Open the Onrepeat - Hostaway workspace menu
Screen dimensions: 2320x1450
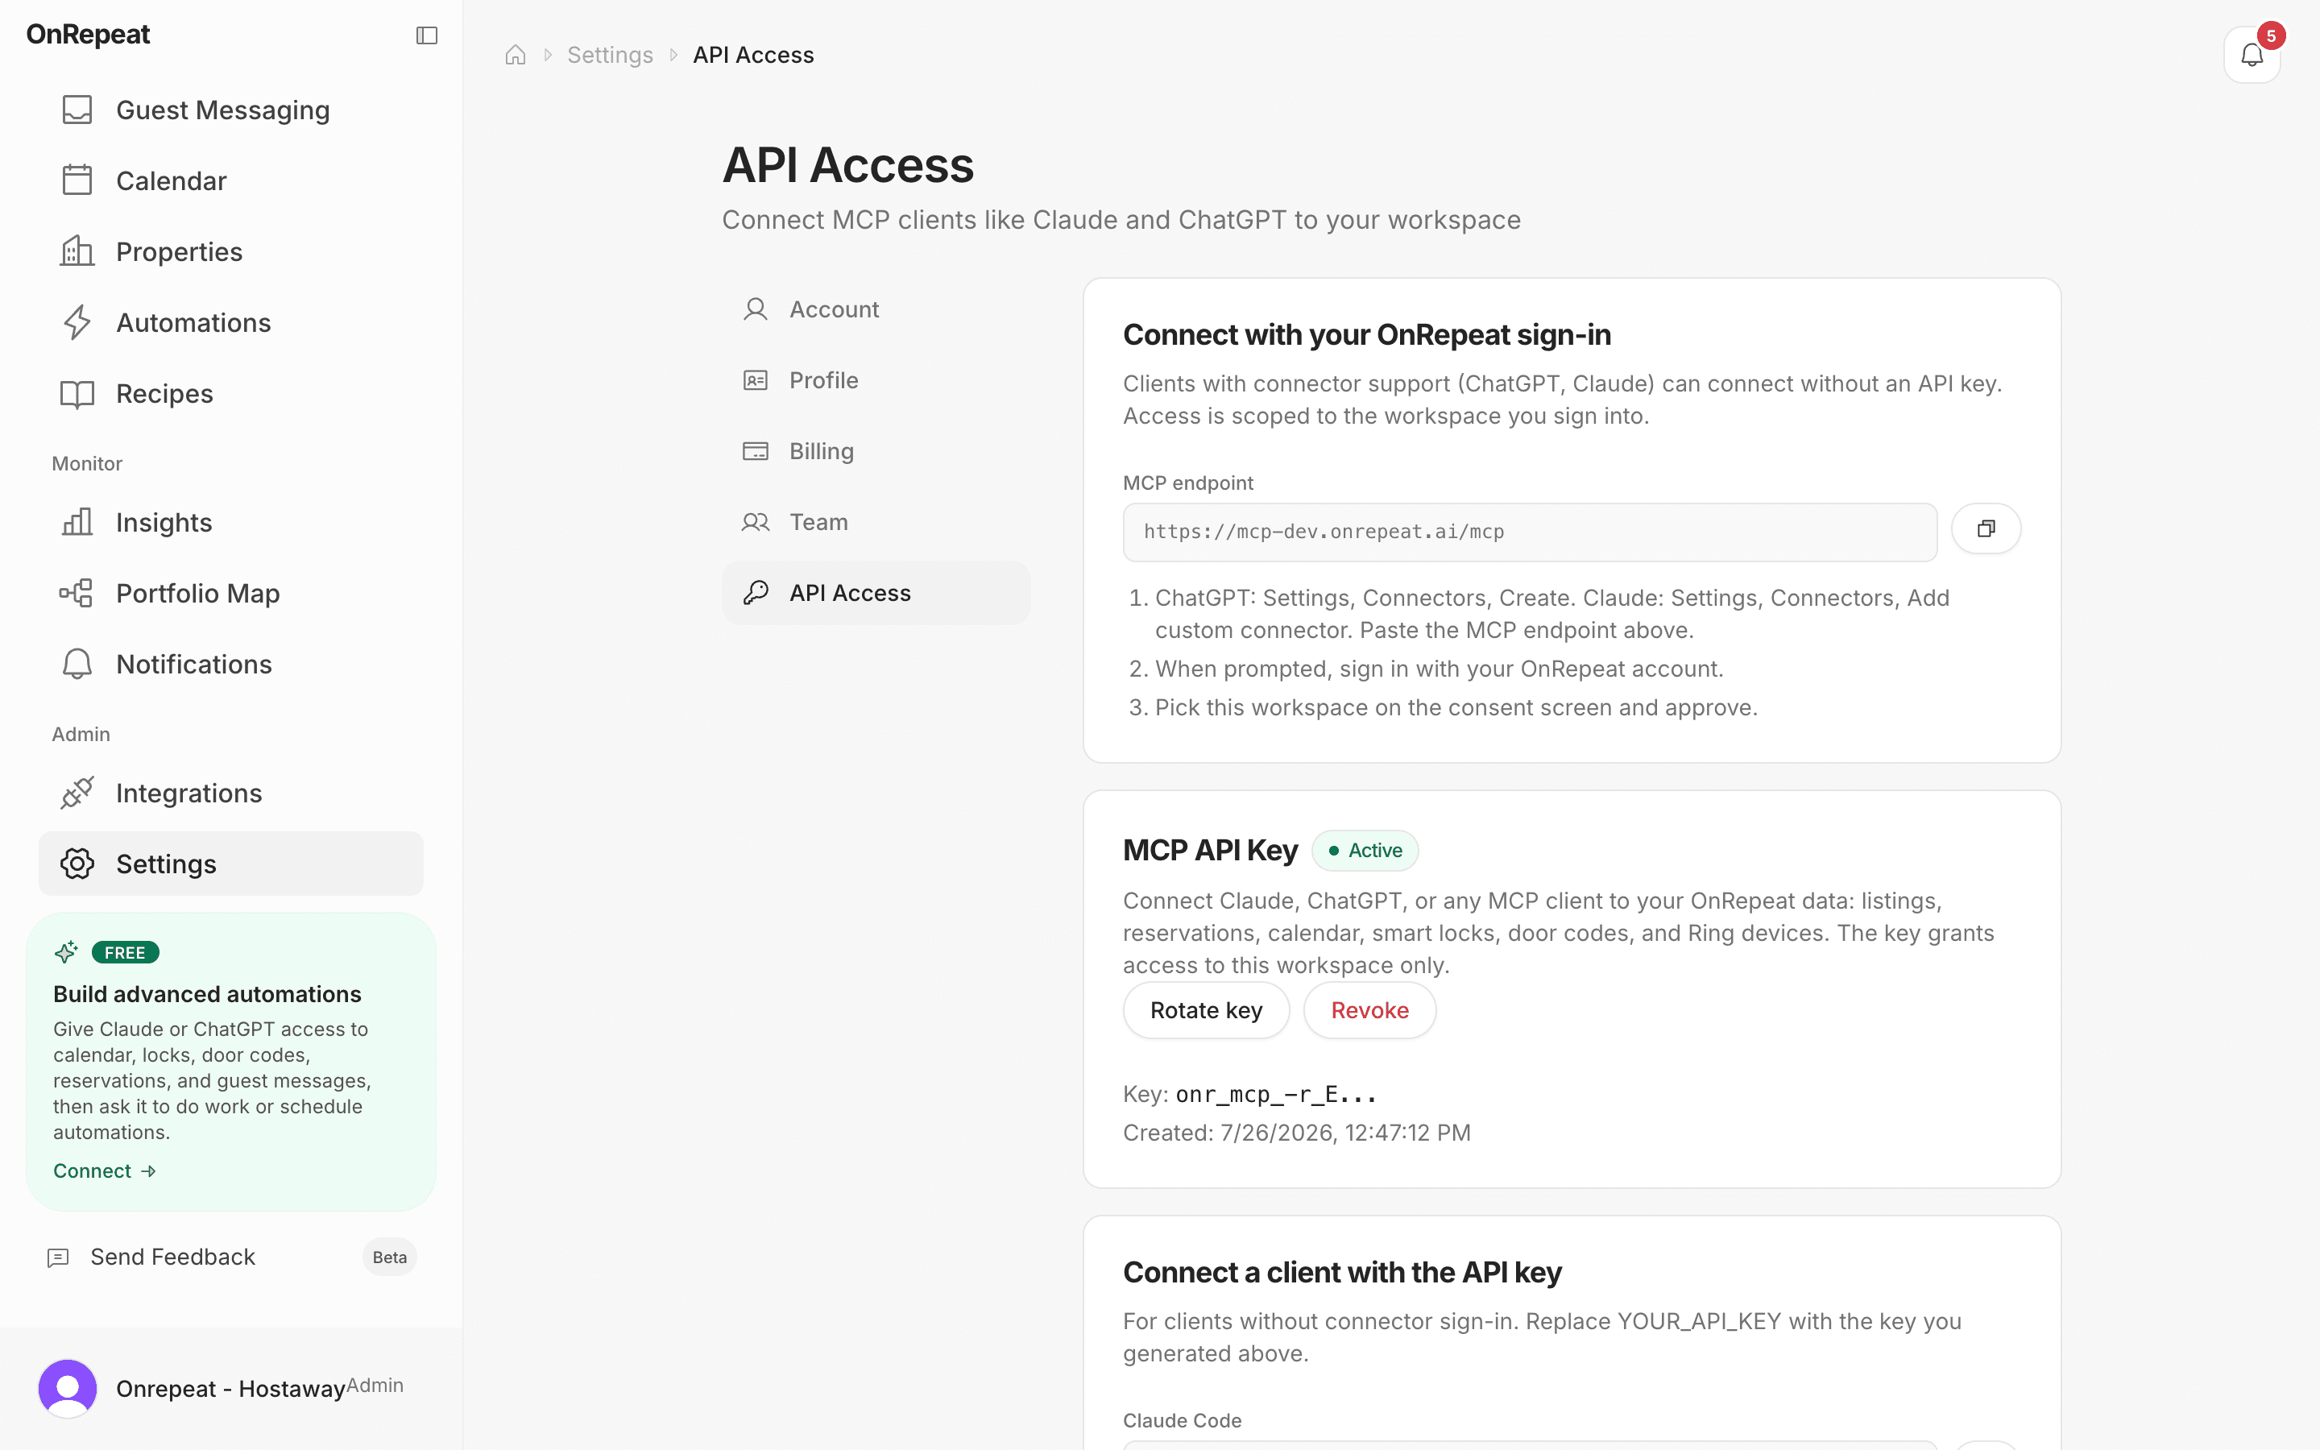click(231, 1388)
